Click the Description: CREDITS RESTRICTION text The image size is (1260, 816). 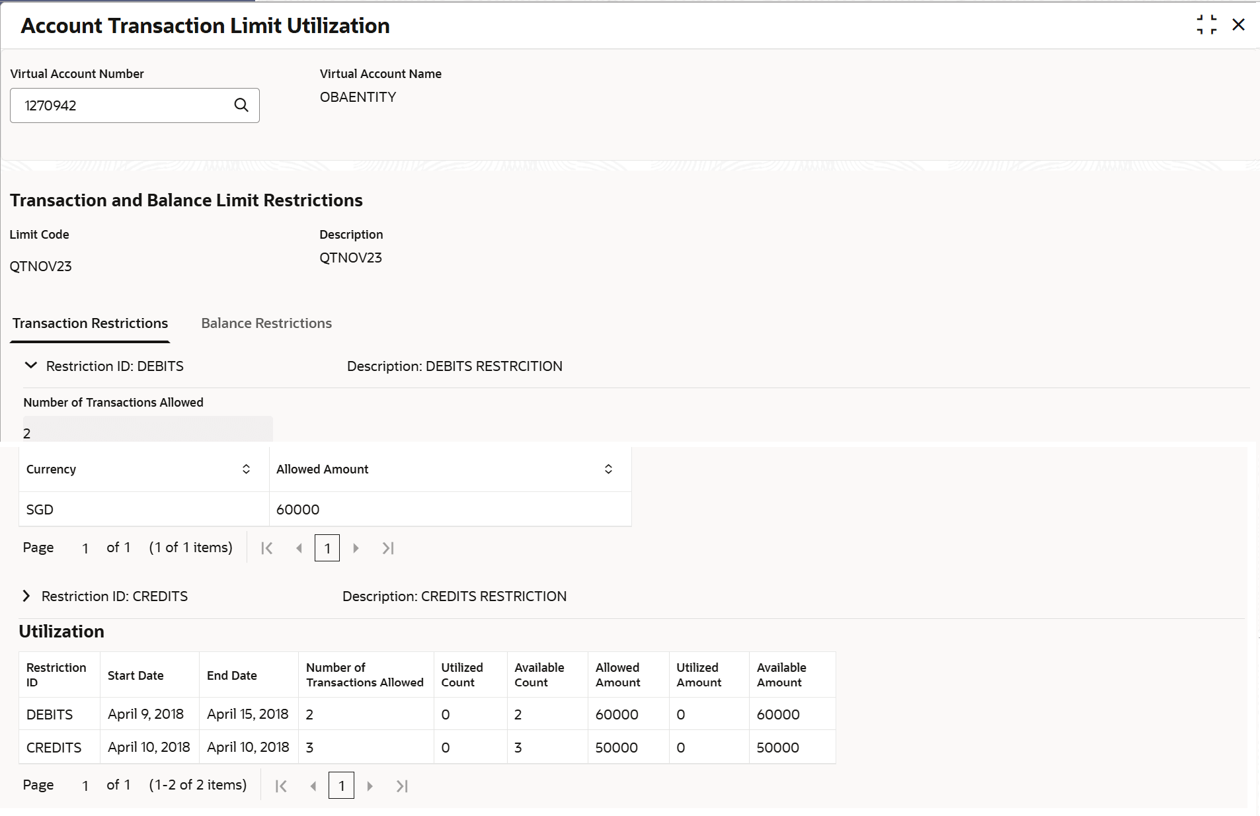pos(454,596)
